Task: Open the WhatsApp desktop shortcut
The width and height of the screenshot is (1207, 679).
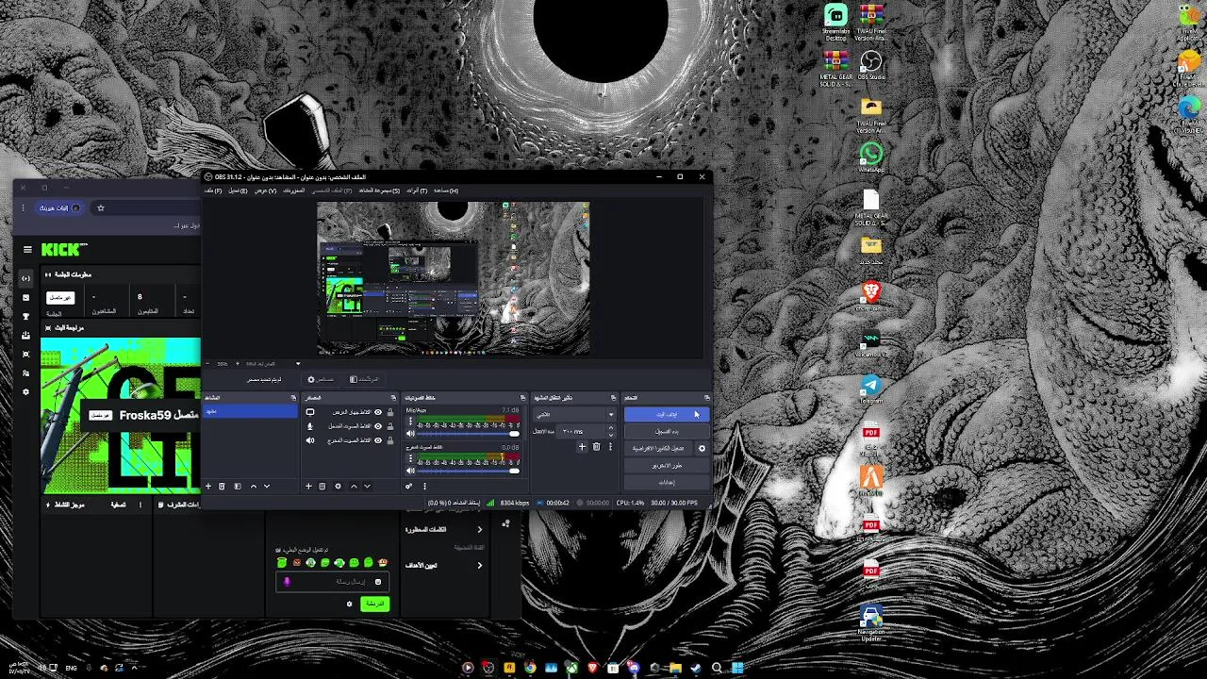Action: click(871, 156)
